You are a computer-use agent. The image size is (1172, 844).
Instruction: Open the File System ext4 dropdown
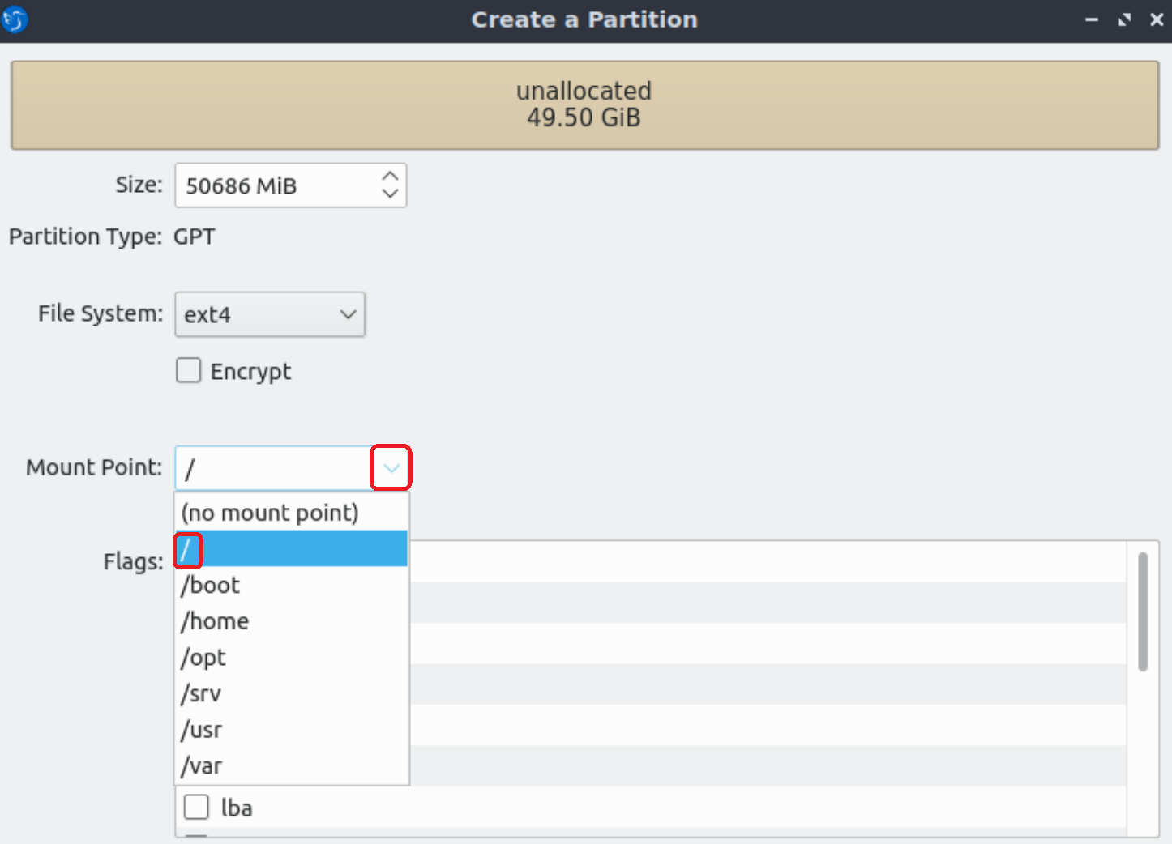click(x=270, y=314)
